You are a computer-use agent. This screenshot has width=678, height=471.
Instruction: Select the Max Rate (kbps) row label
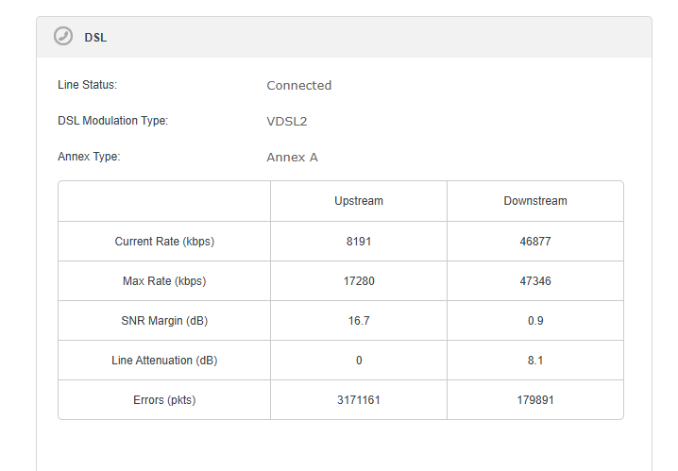(164, 281)
